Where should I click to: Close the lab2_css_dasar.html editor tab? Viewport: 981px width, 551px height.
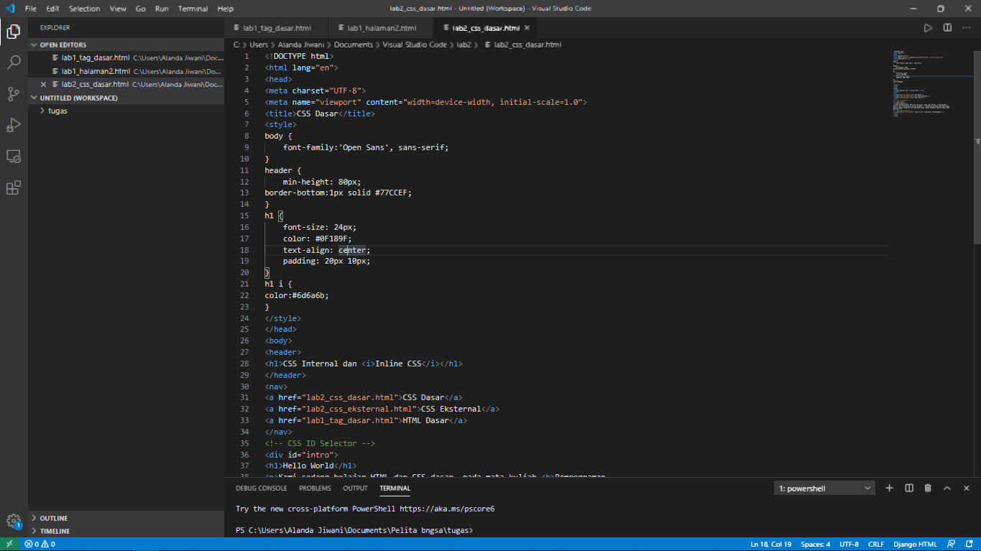(x=527, y=28)
